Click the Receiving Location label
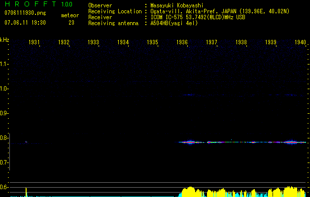310x197 pixels. click(115, 11)
